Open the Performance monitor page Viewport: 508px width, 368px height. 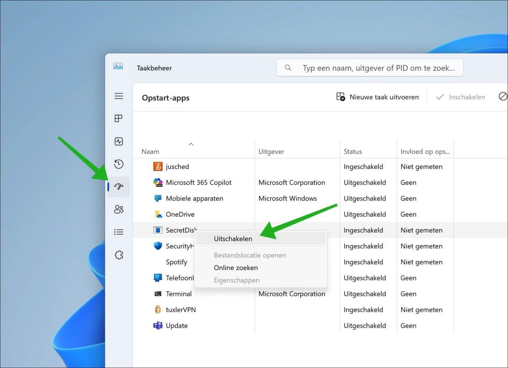tap(118, 141)
